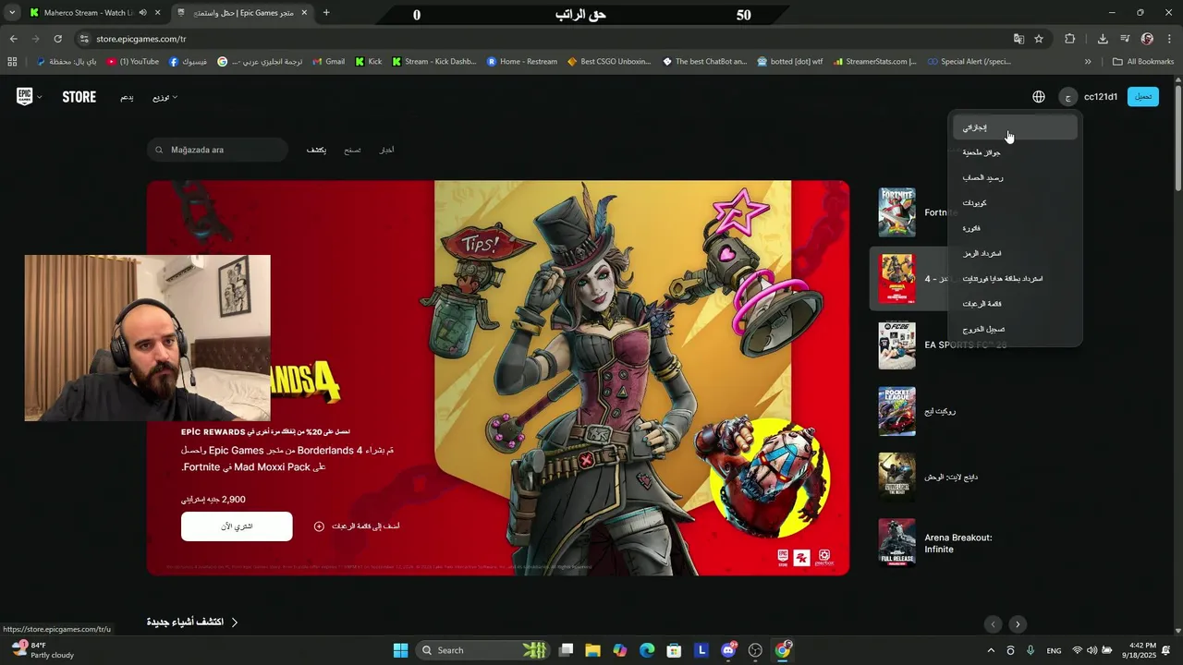
Task: Reload the page with the refresh icon
Action: tap(57, 39)
